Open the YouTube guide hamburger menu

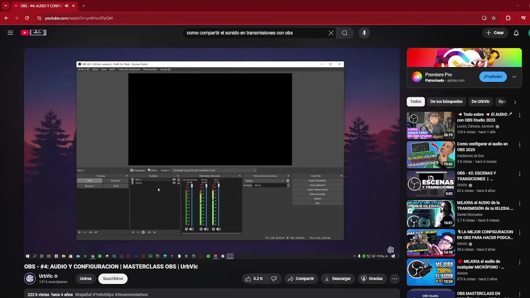pos(10,33)
